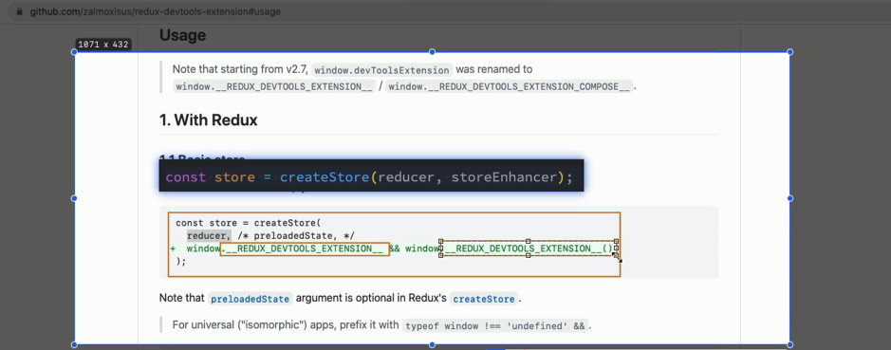Click the right-middle handle of the blue selection

pyautogui.click(x=789, y=198)
